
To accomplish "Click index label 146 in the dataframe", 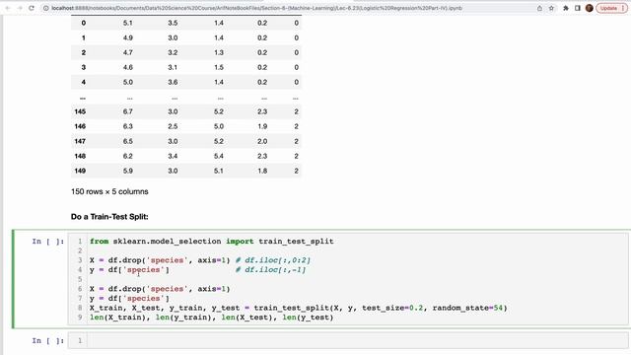I will [x=80, y=126].
